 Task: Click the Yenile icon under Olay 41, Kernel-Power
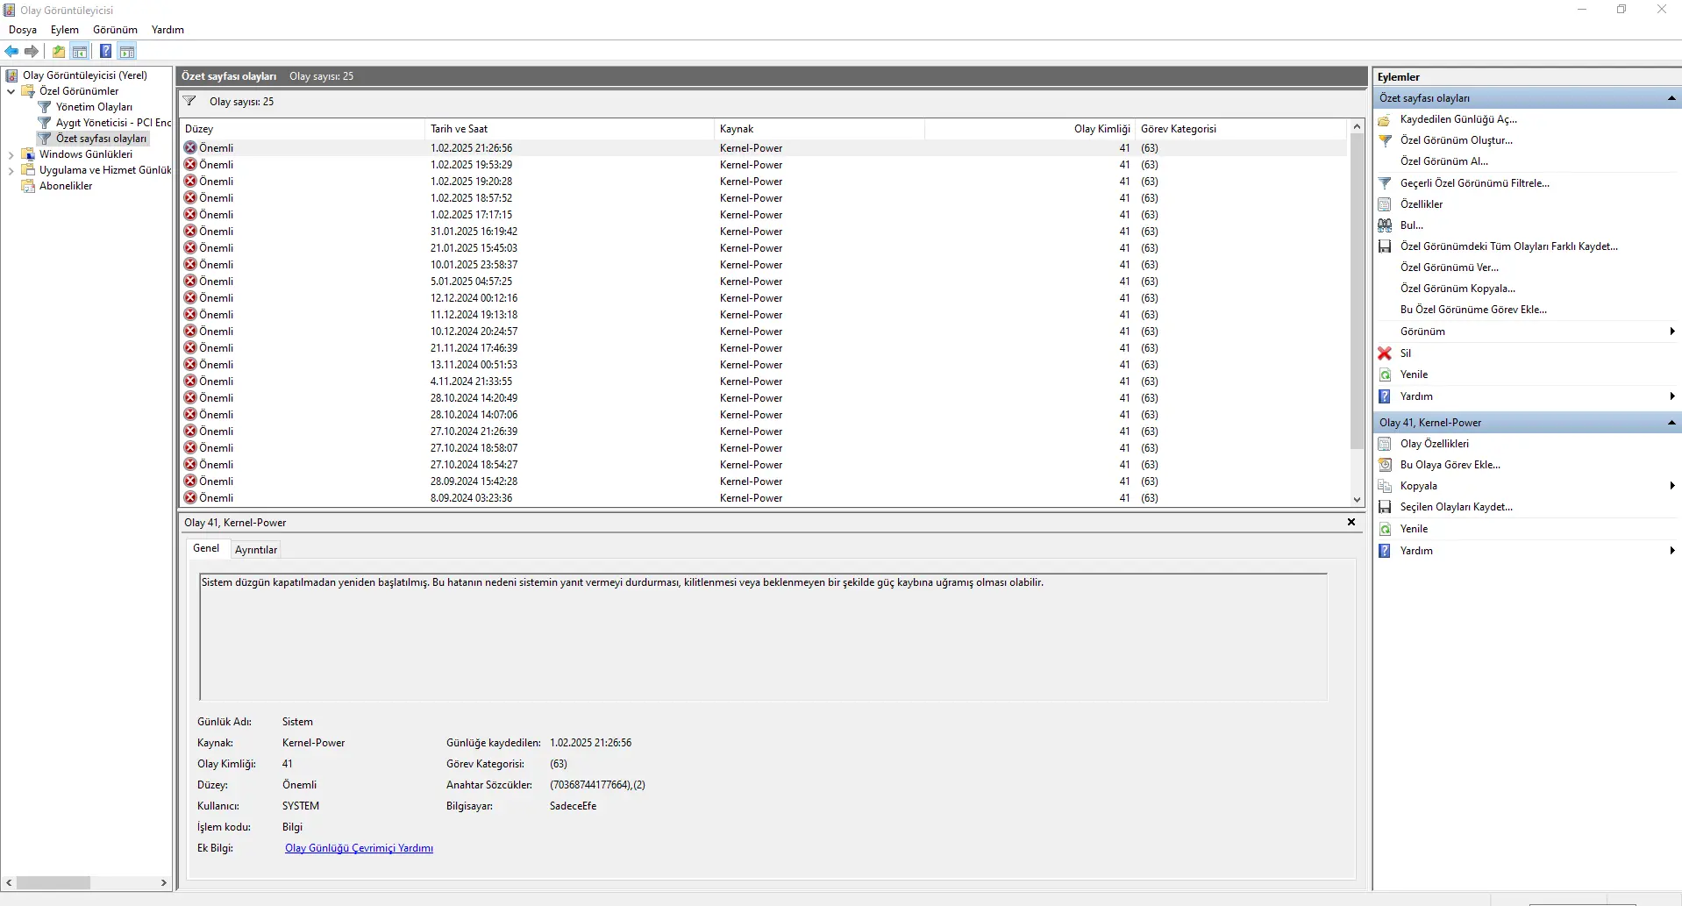pos(1385,529)
